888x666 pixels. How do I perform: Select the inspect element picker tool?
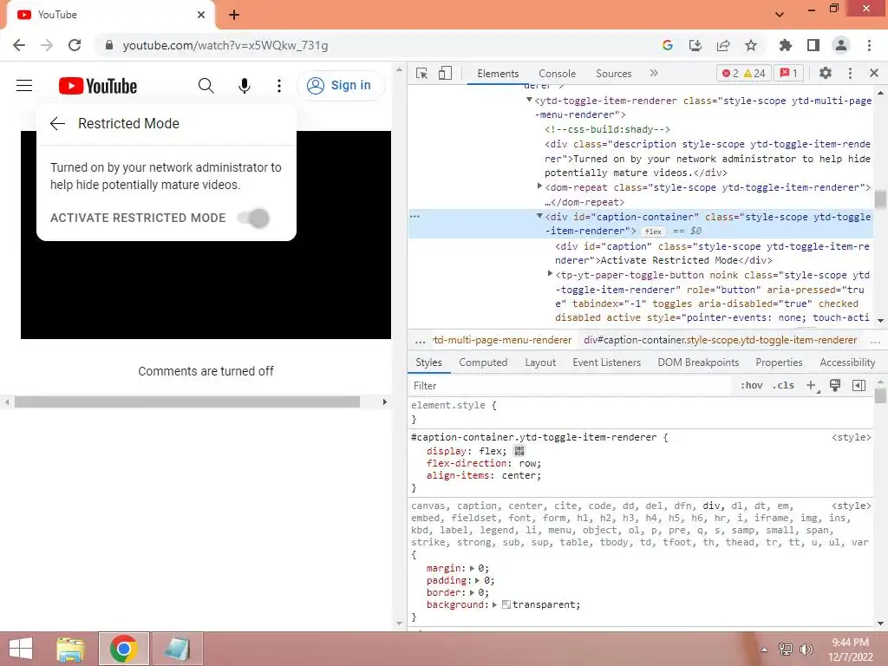(x=422, y=73)
